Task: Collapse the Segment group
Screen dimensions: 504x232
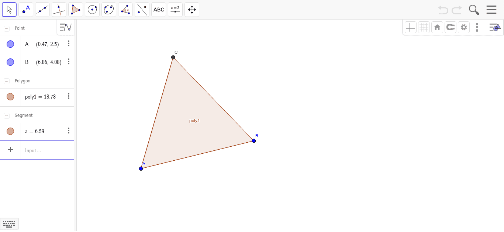Action: (x=7, y=116)
